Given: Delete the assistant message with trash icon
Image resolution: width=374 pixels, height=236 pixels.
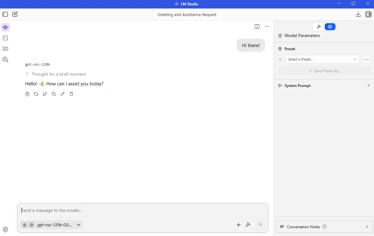Looking at the screenshot, I should pos(71,94).
